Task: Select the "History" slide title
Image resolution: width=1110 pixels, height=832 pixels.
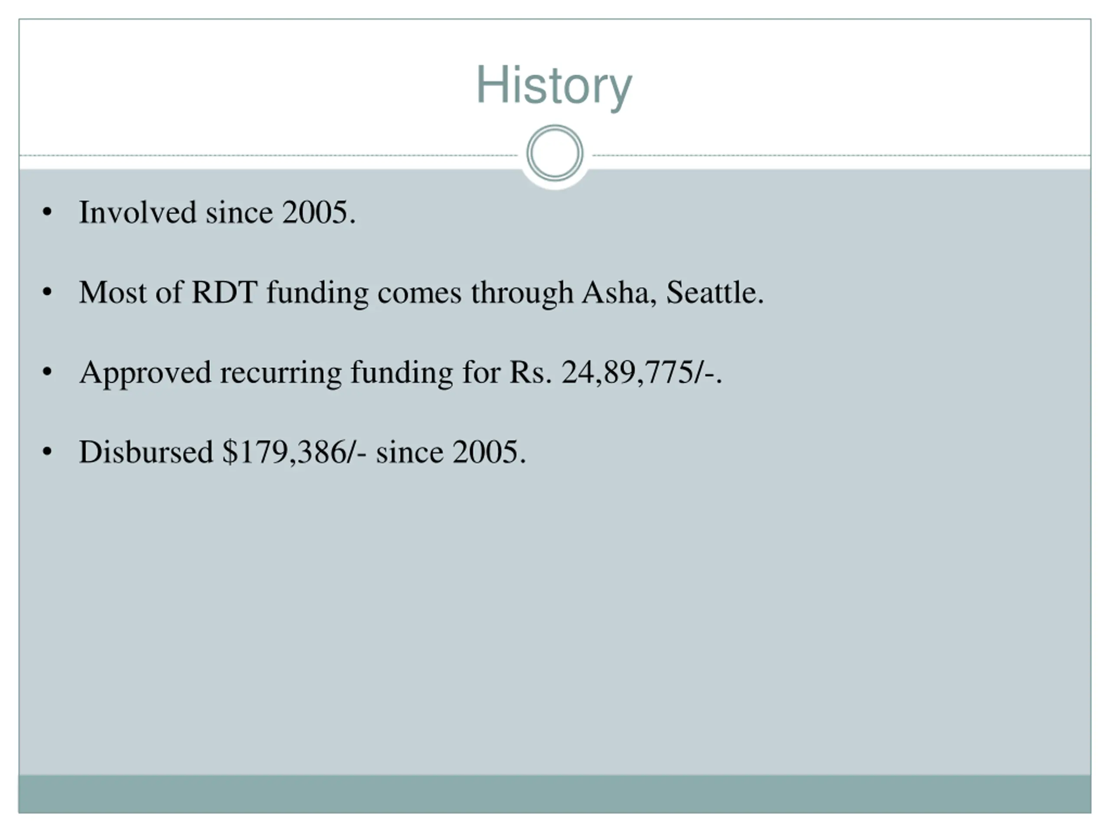Action: [x=554, y=86]
